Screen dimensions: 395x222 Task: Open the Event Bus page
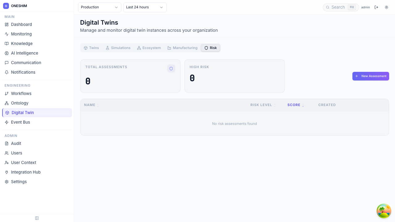click(20, 122)
